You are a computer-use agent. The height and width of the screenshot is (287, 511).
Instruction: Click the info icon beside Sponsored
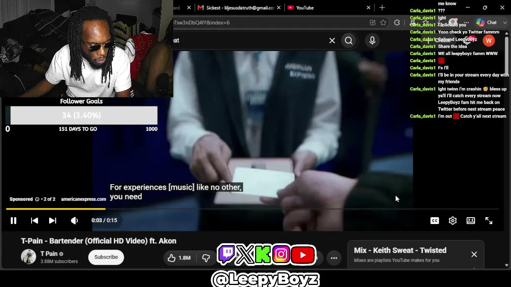pyautogui.click(x=37, y=199)
